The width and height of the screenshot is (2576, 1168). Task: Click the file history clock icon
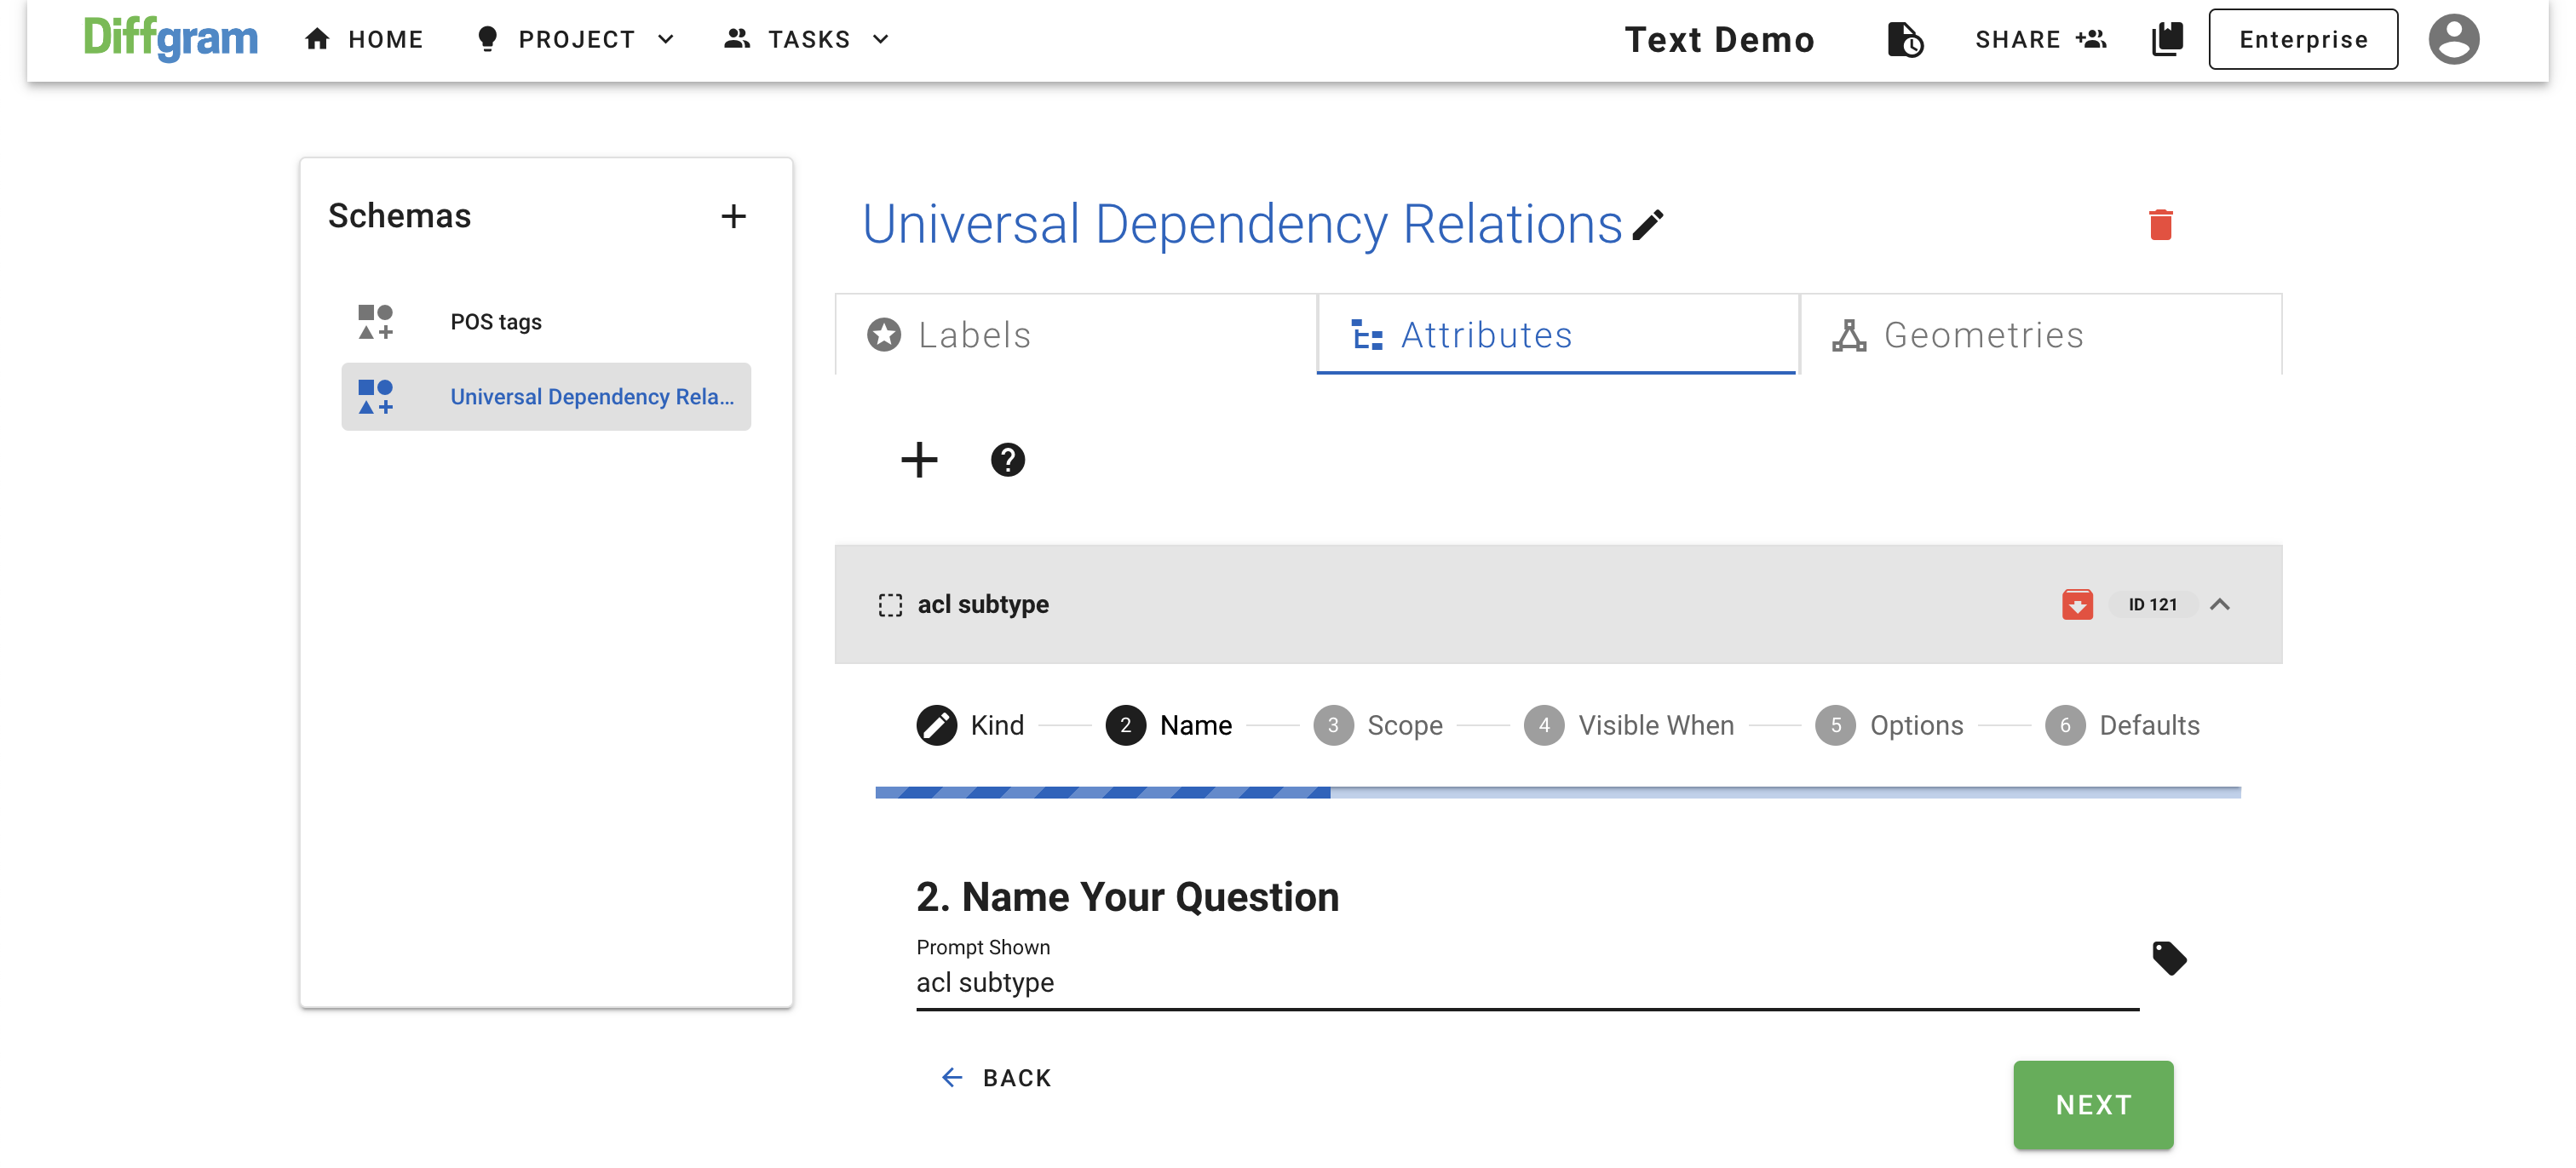pyautogui.click(x=1904, y=40)
